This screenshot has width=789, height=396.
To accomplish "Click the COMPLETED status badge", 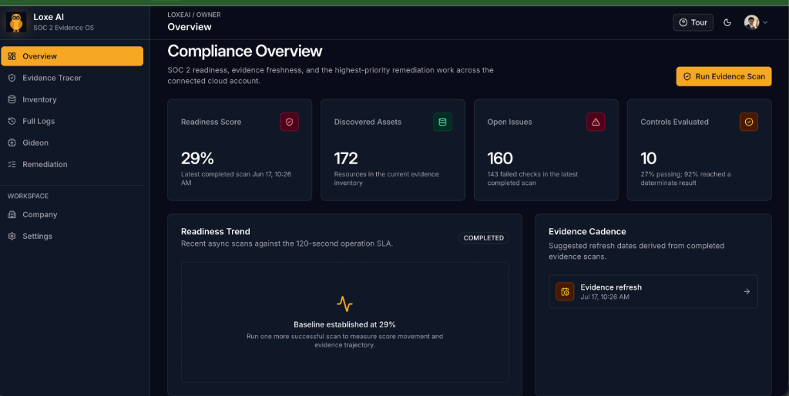I will (484, 238).
